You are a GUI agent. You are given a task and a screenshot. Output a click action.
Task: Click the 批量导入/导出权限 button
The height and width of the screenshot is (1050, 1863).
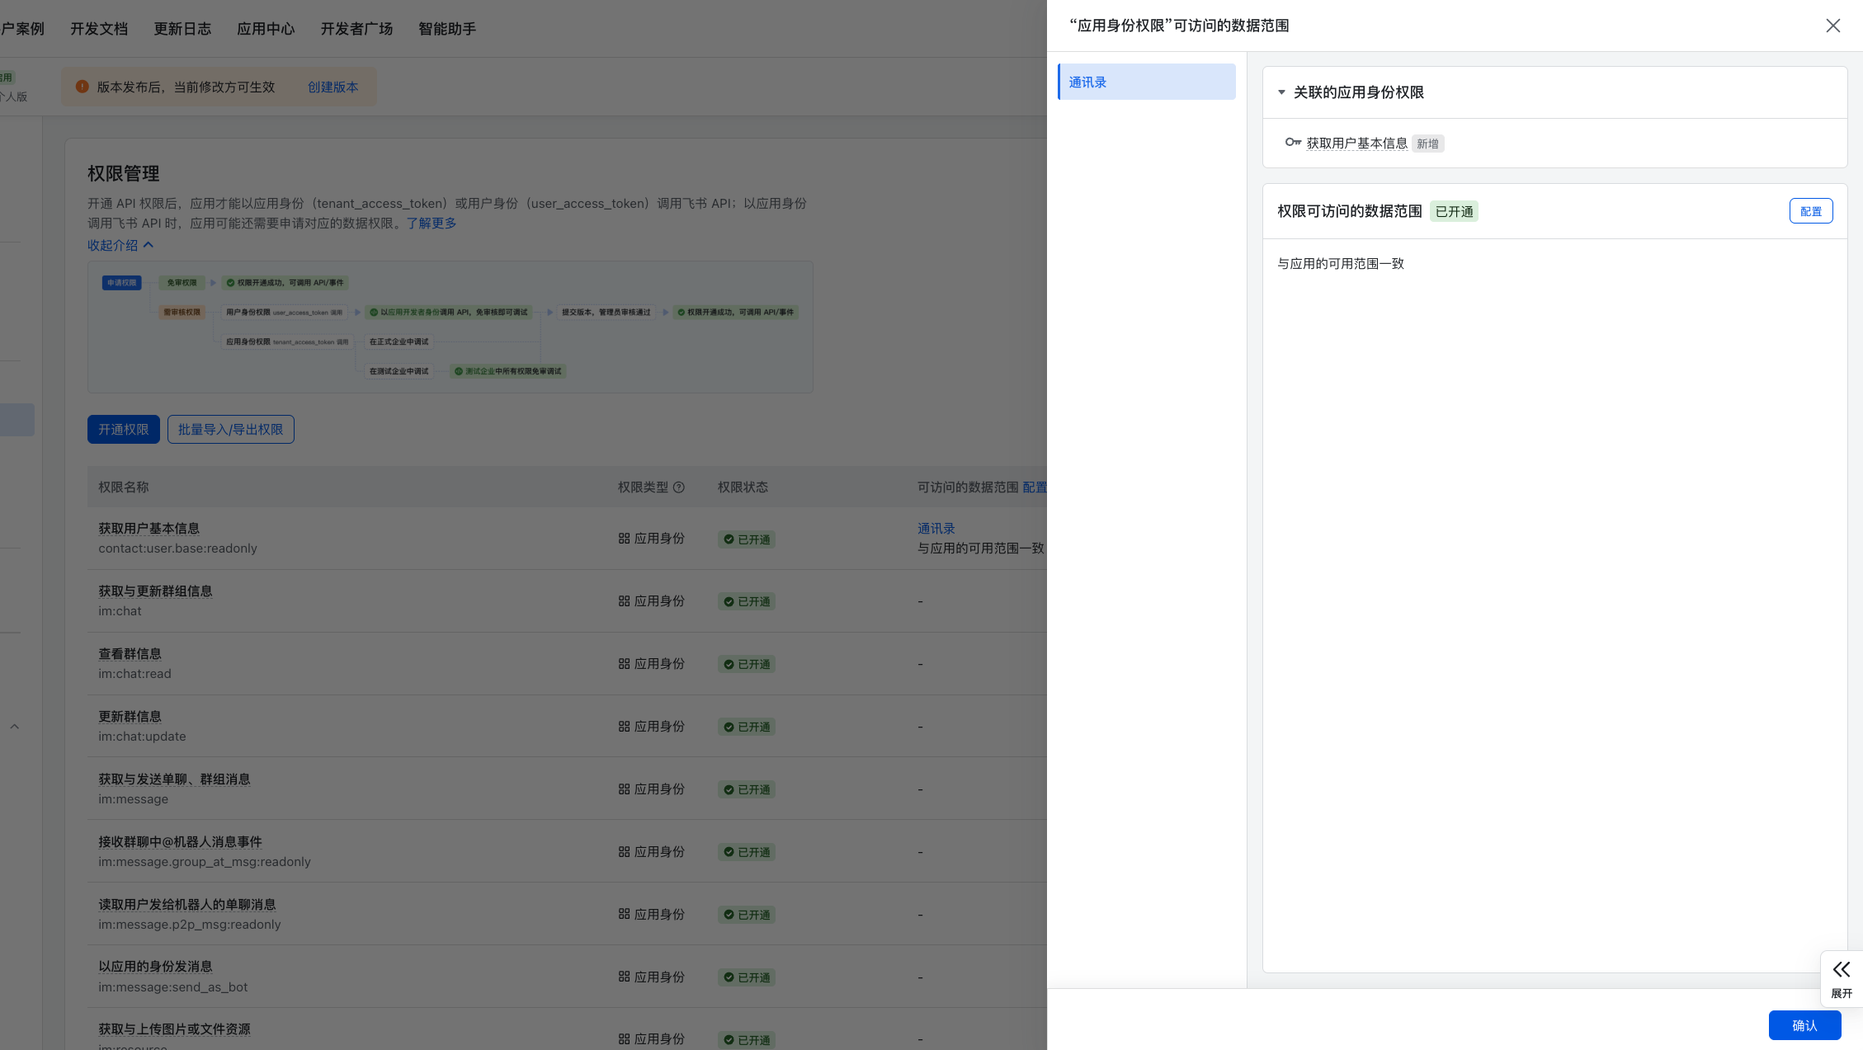(230, 430)
